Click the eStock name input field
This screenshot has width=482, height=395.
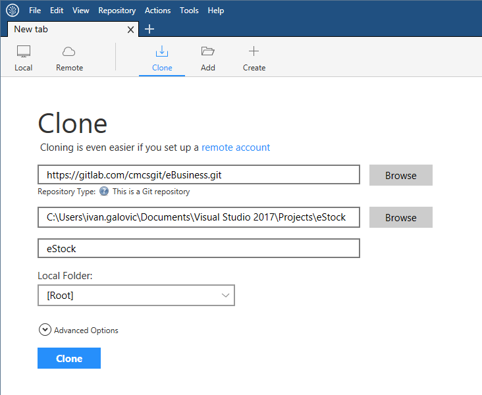coord(199,248)
